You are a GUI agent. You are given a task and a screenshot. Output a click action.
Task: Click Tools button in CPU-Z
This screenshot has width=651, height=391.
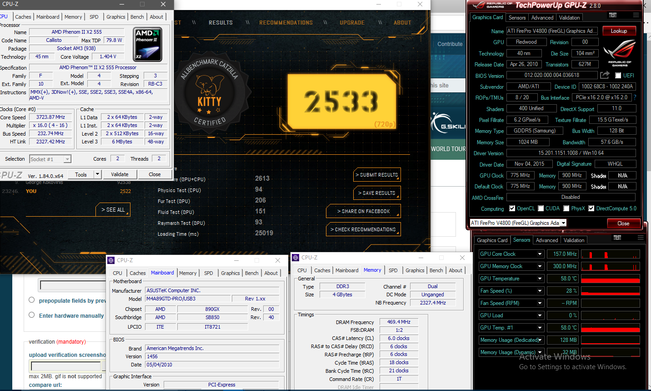81,174
